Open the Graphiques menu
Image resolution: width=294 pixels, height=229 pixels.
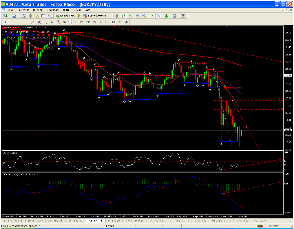click(x=53, y=10)
